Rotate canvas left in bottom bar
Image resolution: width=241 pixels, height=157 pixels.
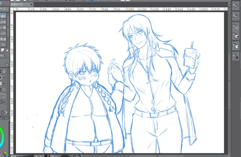[75, 156]
